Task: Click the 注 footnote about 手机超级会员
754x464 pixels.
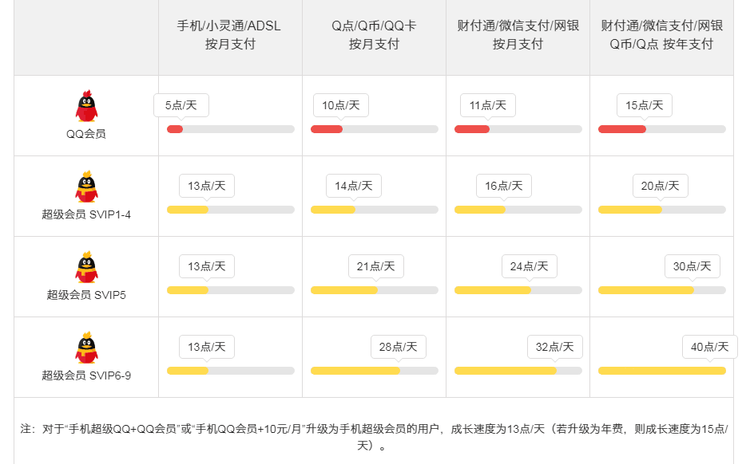Action: point(374,437)
